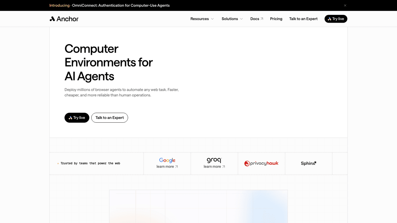Screen dimensions: 397x223
Task: Click the chevron next to Solutions
Action: (x=241, y=19)
